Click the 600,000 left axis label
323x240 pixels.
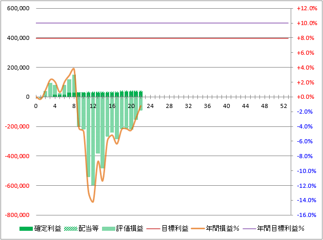tap(18, 8)
